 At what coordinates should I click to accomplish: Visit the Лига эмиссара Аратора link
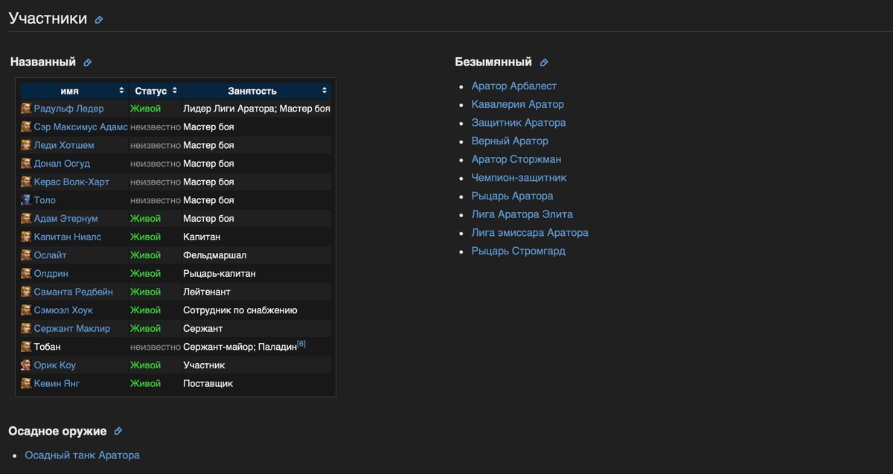529,233
